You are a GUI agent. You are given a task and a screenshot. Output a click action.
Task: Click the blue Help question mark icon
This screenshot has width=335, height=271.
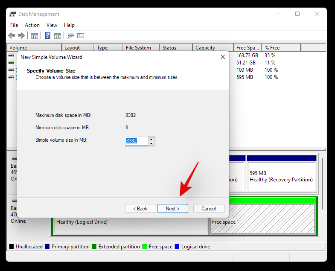[x=48, y=36]
